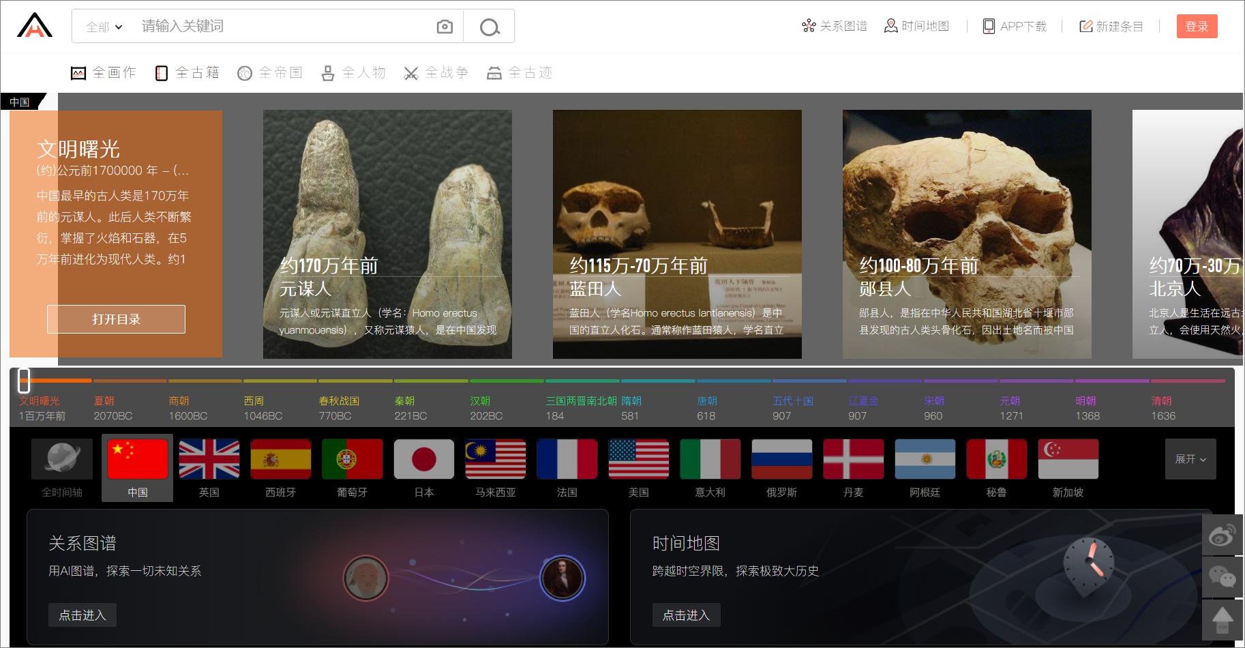Select the 俄罗斯 country flag
This screenshot has width=1245, height=648.
[781, 459]
